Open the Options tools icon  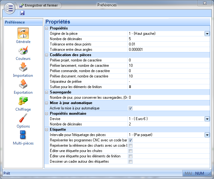coord(23,118)
